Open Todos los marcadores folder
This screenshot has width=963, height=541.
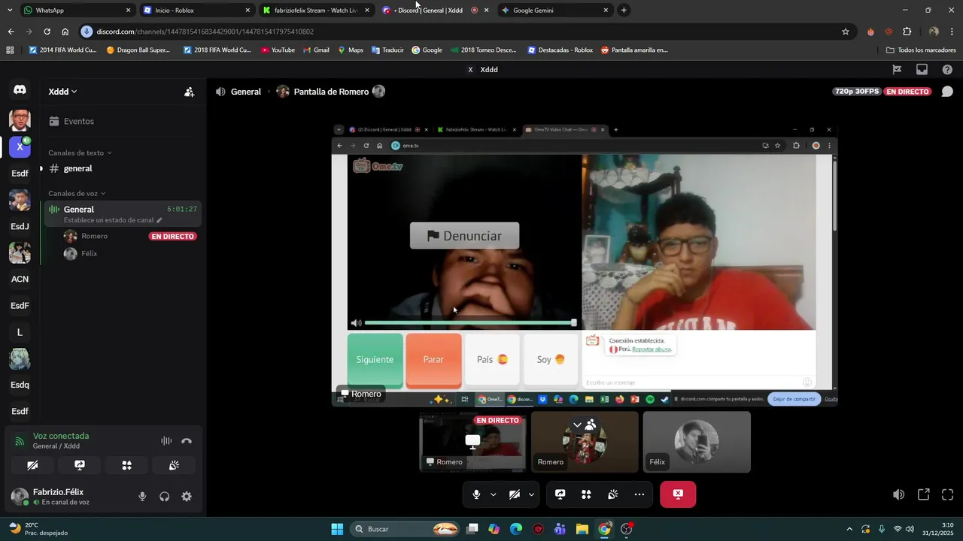tap(921, 50)
